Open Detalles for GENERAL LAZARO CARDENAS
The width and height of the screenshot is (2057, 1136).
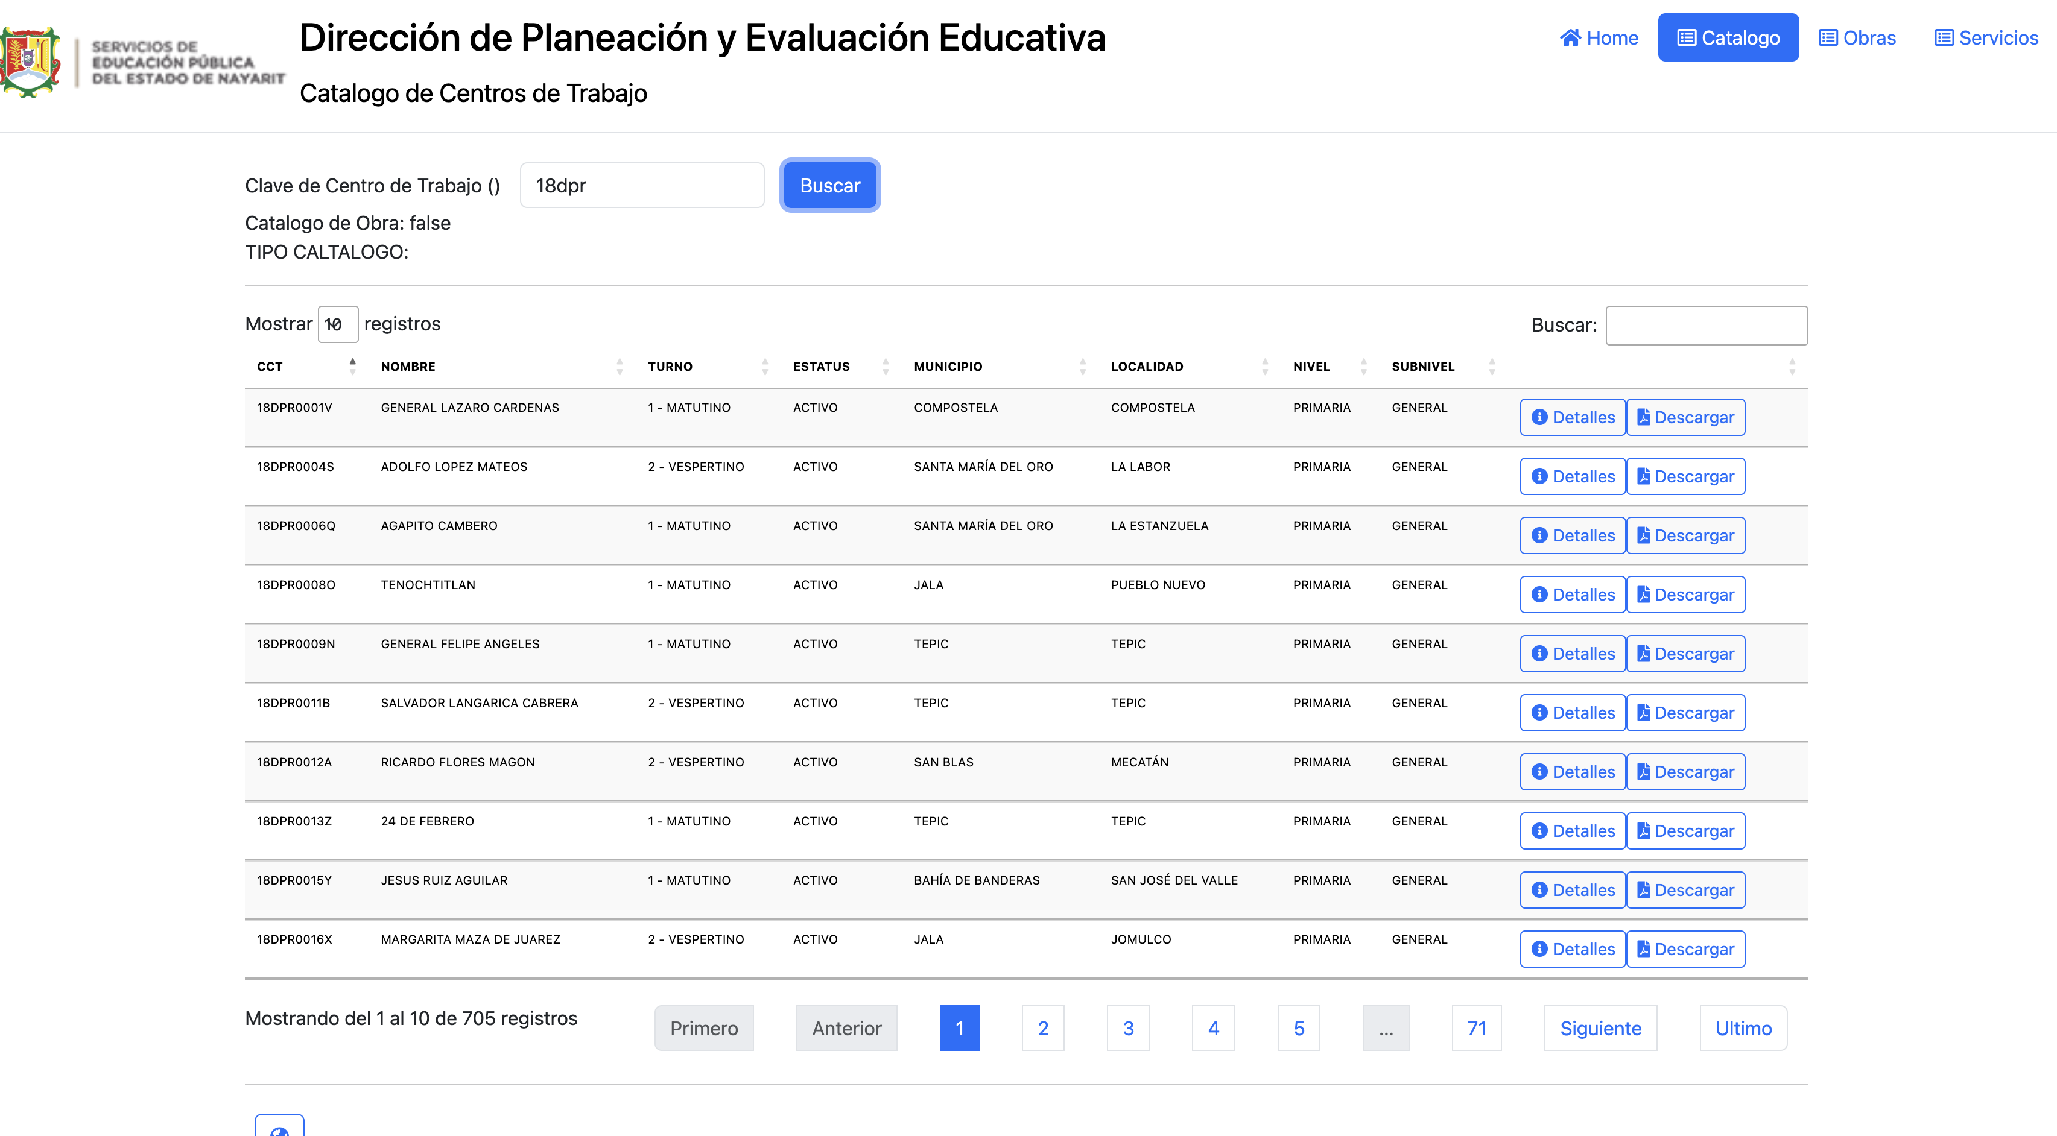point(1572,417)
